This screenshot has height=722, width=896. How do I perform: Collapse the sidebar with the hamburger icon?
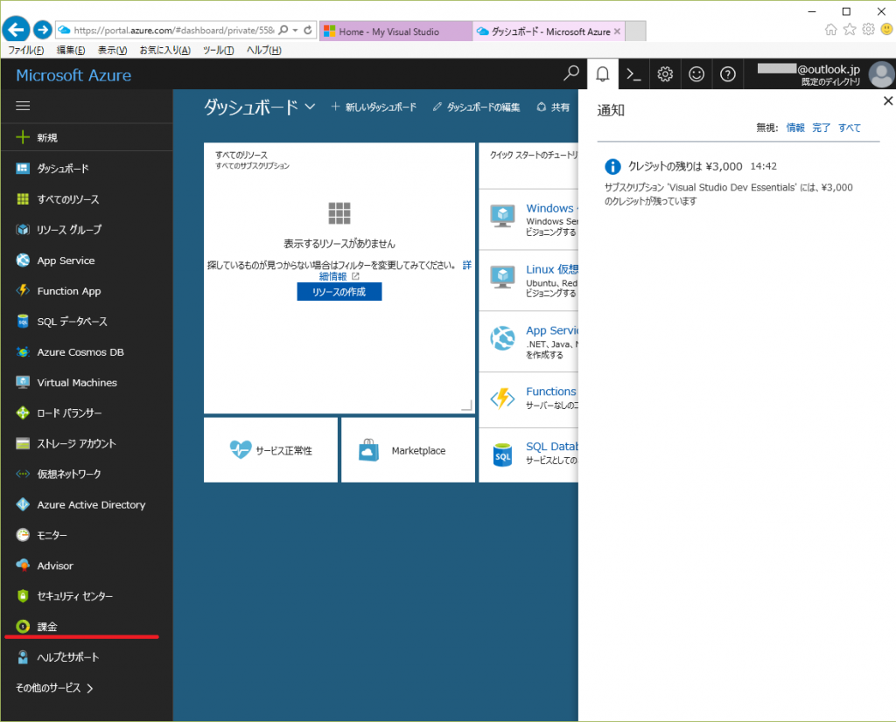click(23, 106)
